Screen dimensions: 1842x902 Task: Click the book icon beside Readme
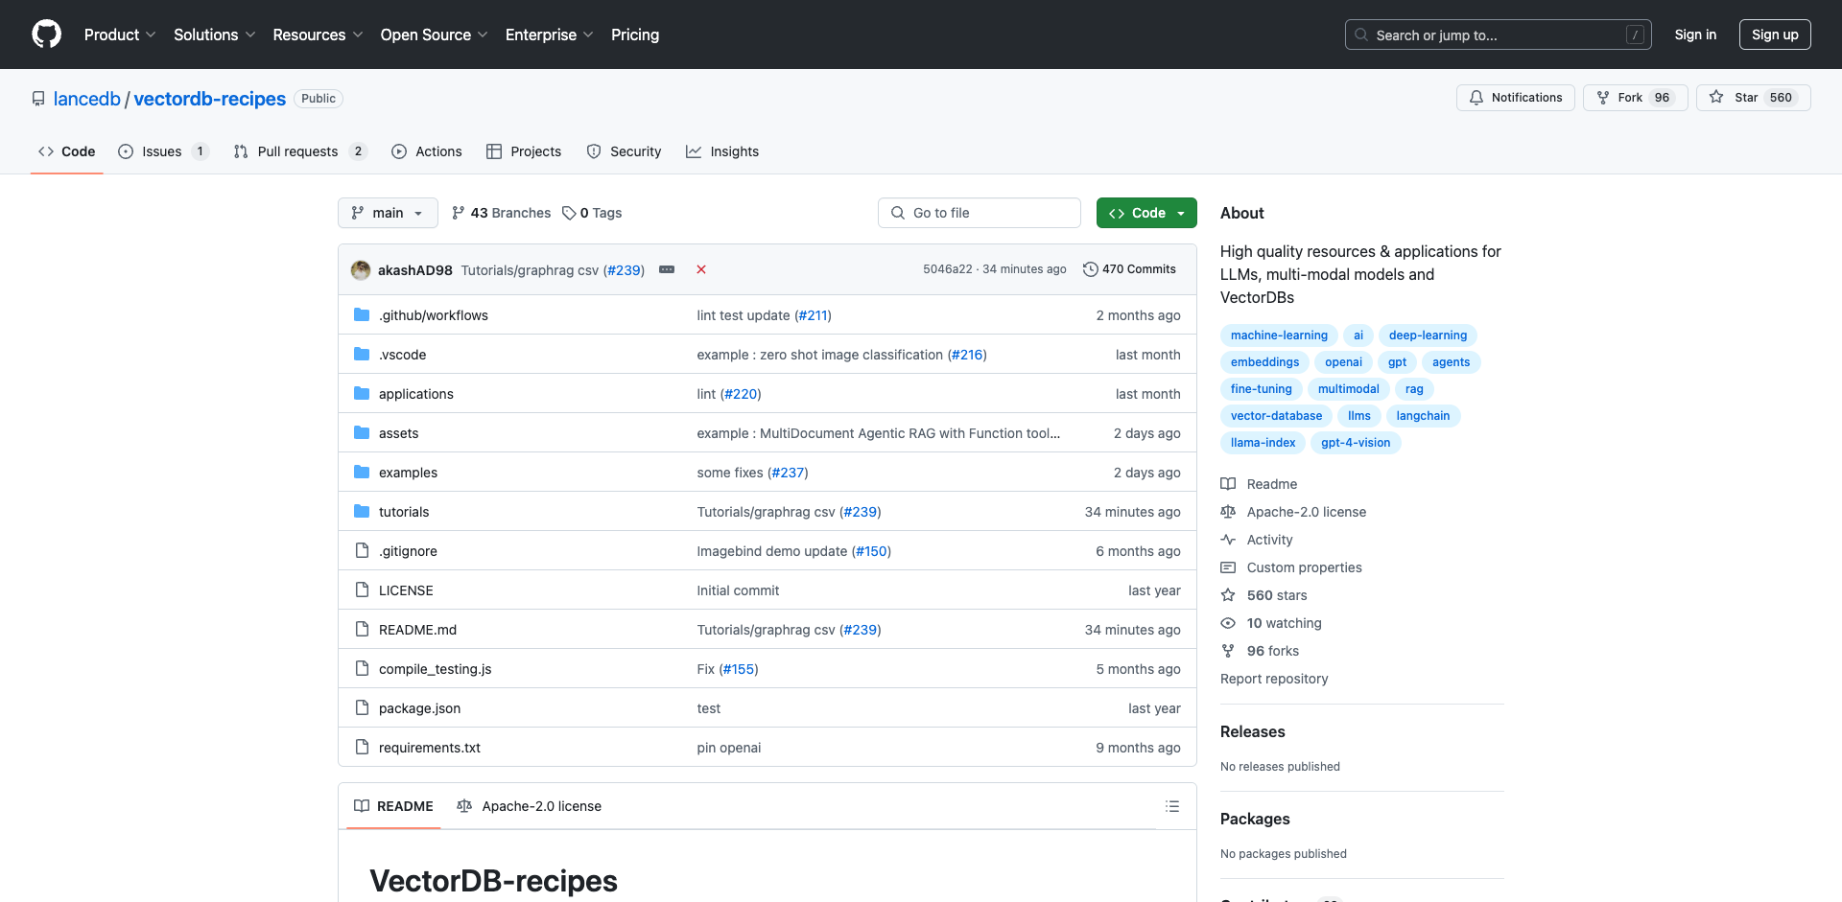coord(1228,483)
